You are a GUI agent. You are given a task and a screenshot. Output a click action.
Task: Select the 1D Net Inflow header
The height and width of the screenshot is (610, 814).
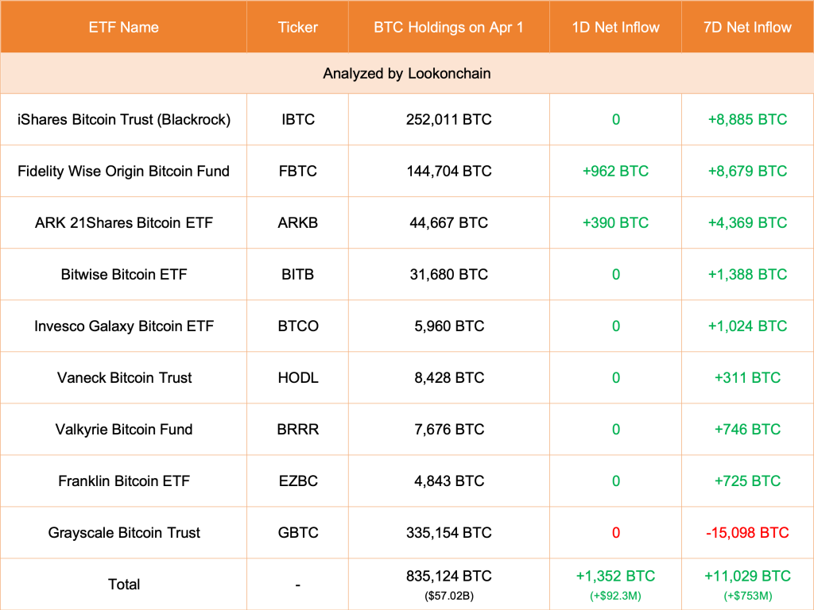click(x=615, y=27)
